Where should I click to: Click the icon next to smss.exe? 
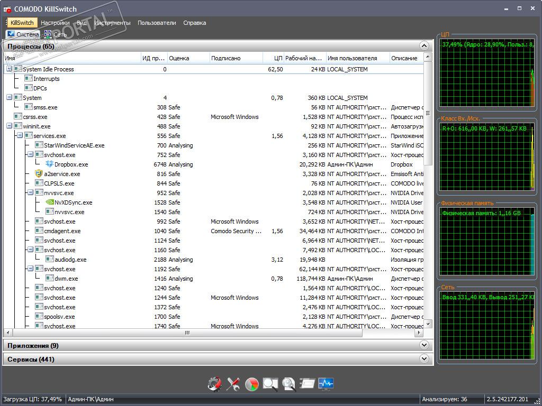pyautogui.click(x=29, y=107)
